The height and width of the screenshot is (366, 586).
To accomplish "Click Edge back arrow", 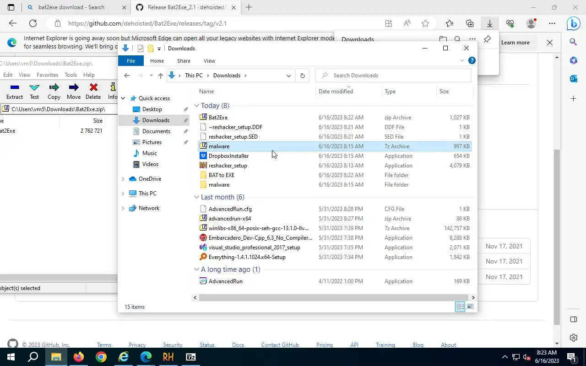I will point(13,23).
